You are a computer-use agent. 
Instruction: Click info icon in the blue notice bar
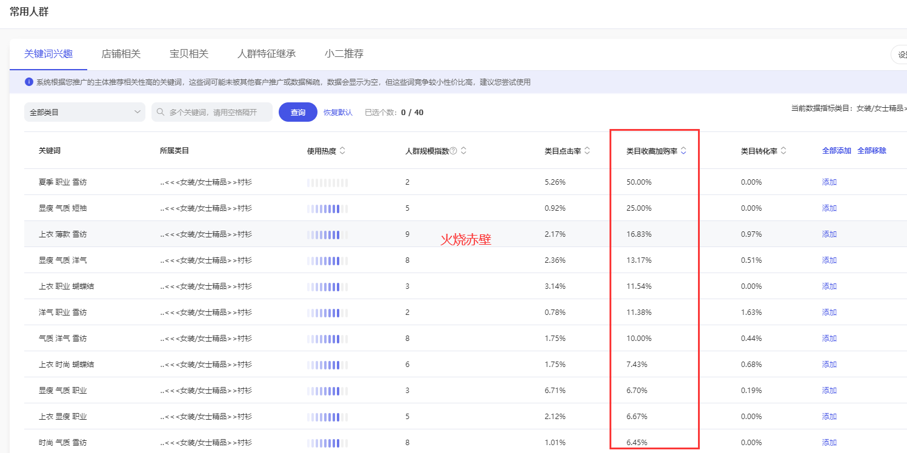[x=28, y=82]
